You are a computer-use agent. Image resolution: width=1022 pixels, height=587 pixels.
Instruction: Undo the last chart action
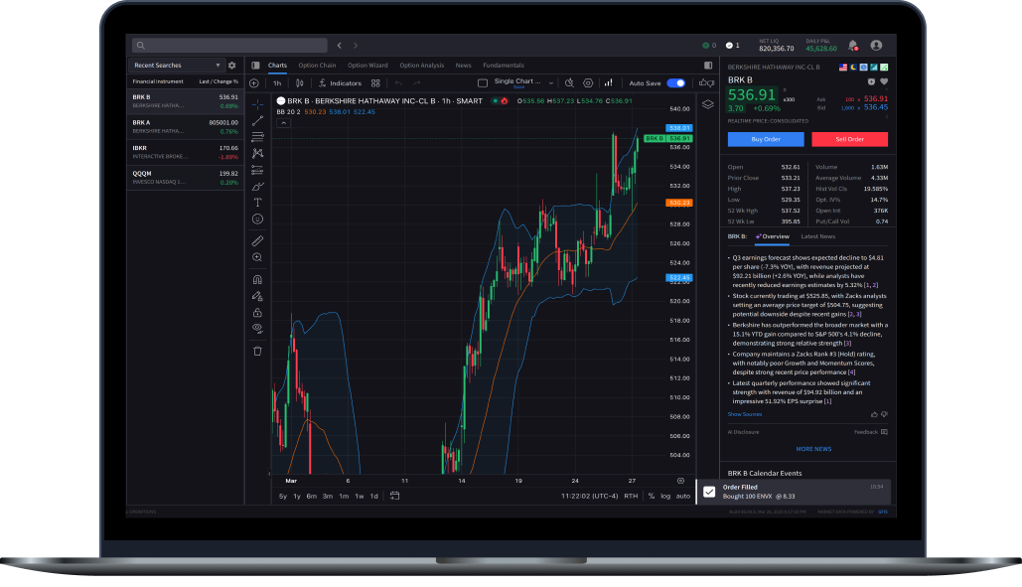pos(399,82)
